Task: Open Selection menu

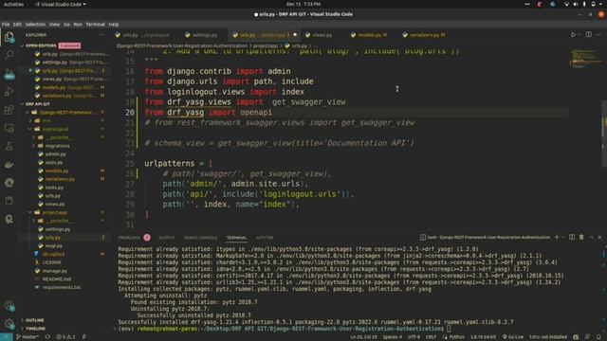Action: [35, 25]
